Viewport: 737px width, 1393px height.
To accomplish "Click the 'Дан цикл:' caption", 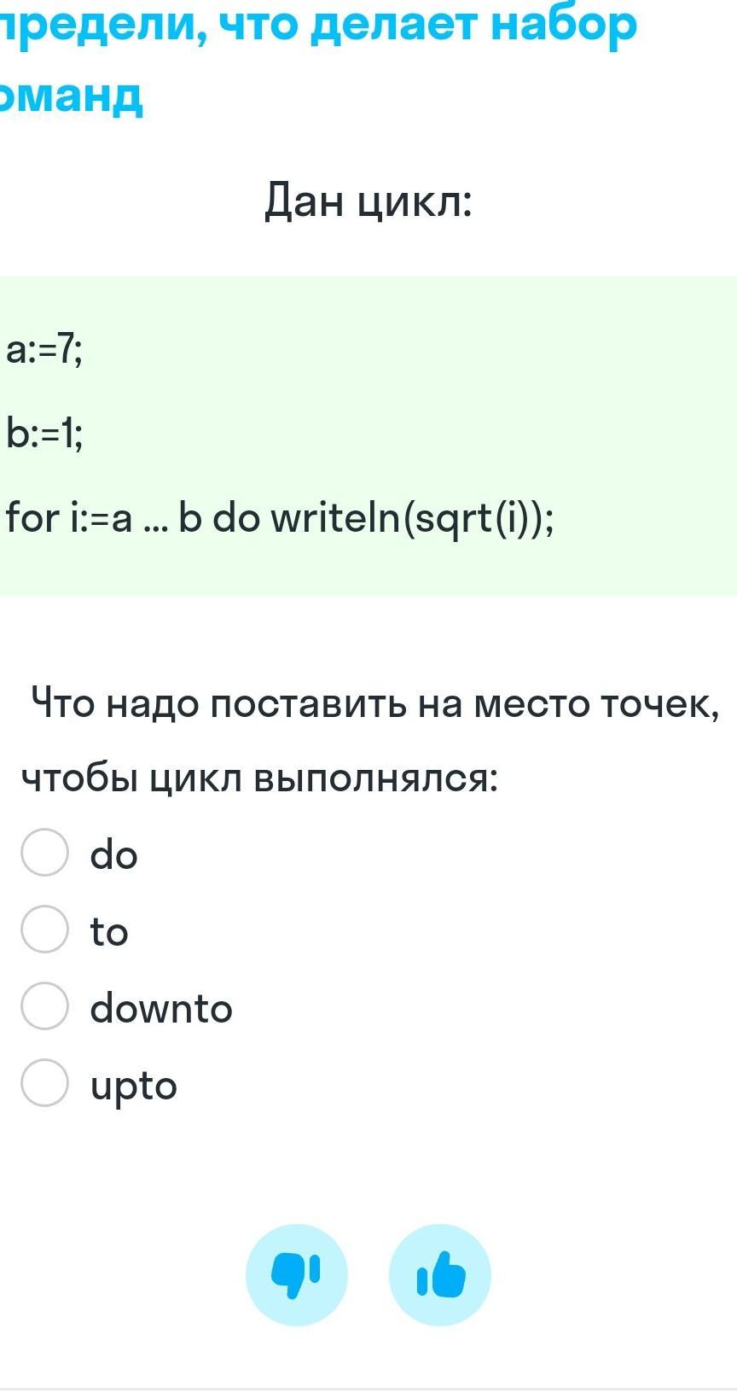I will click(368, 201).
